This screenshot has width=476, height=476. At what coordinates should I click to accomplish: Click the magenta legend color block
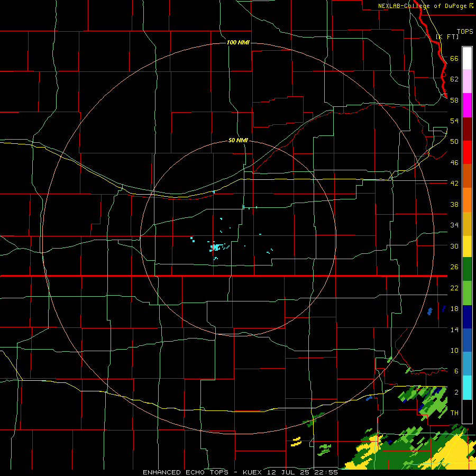[x=467, y=105]
